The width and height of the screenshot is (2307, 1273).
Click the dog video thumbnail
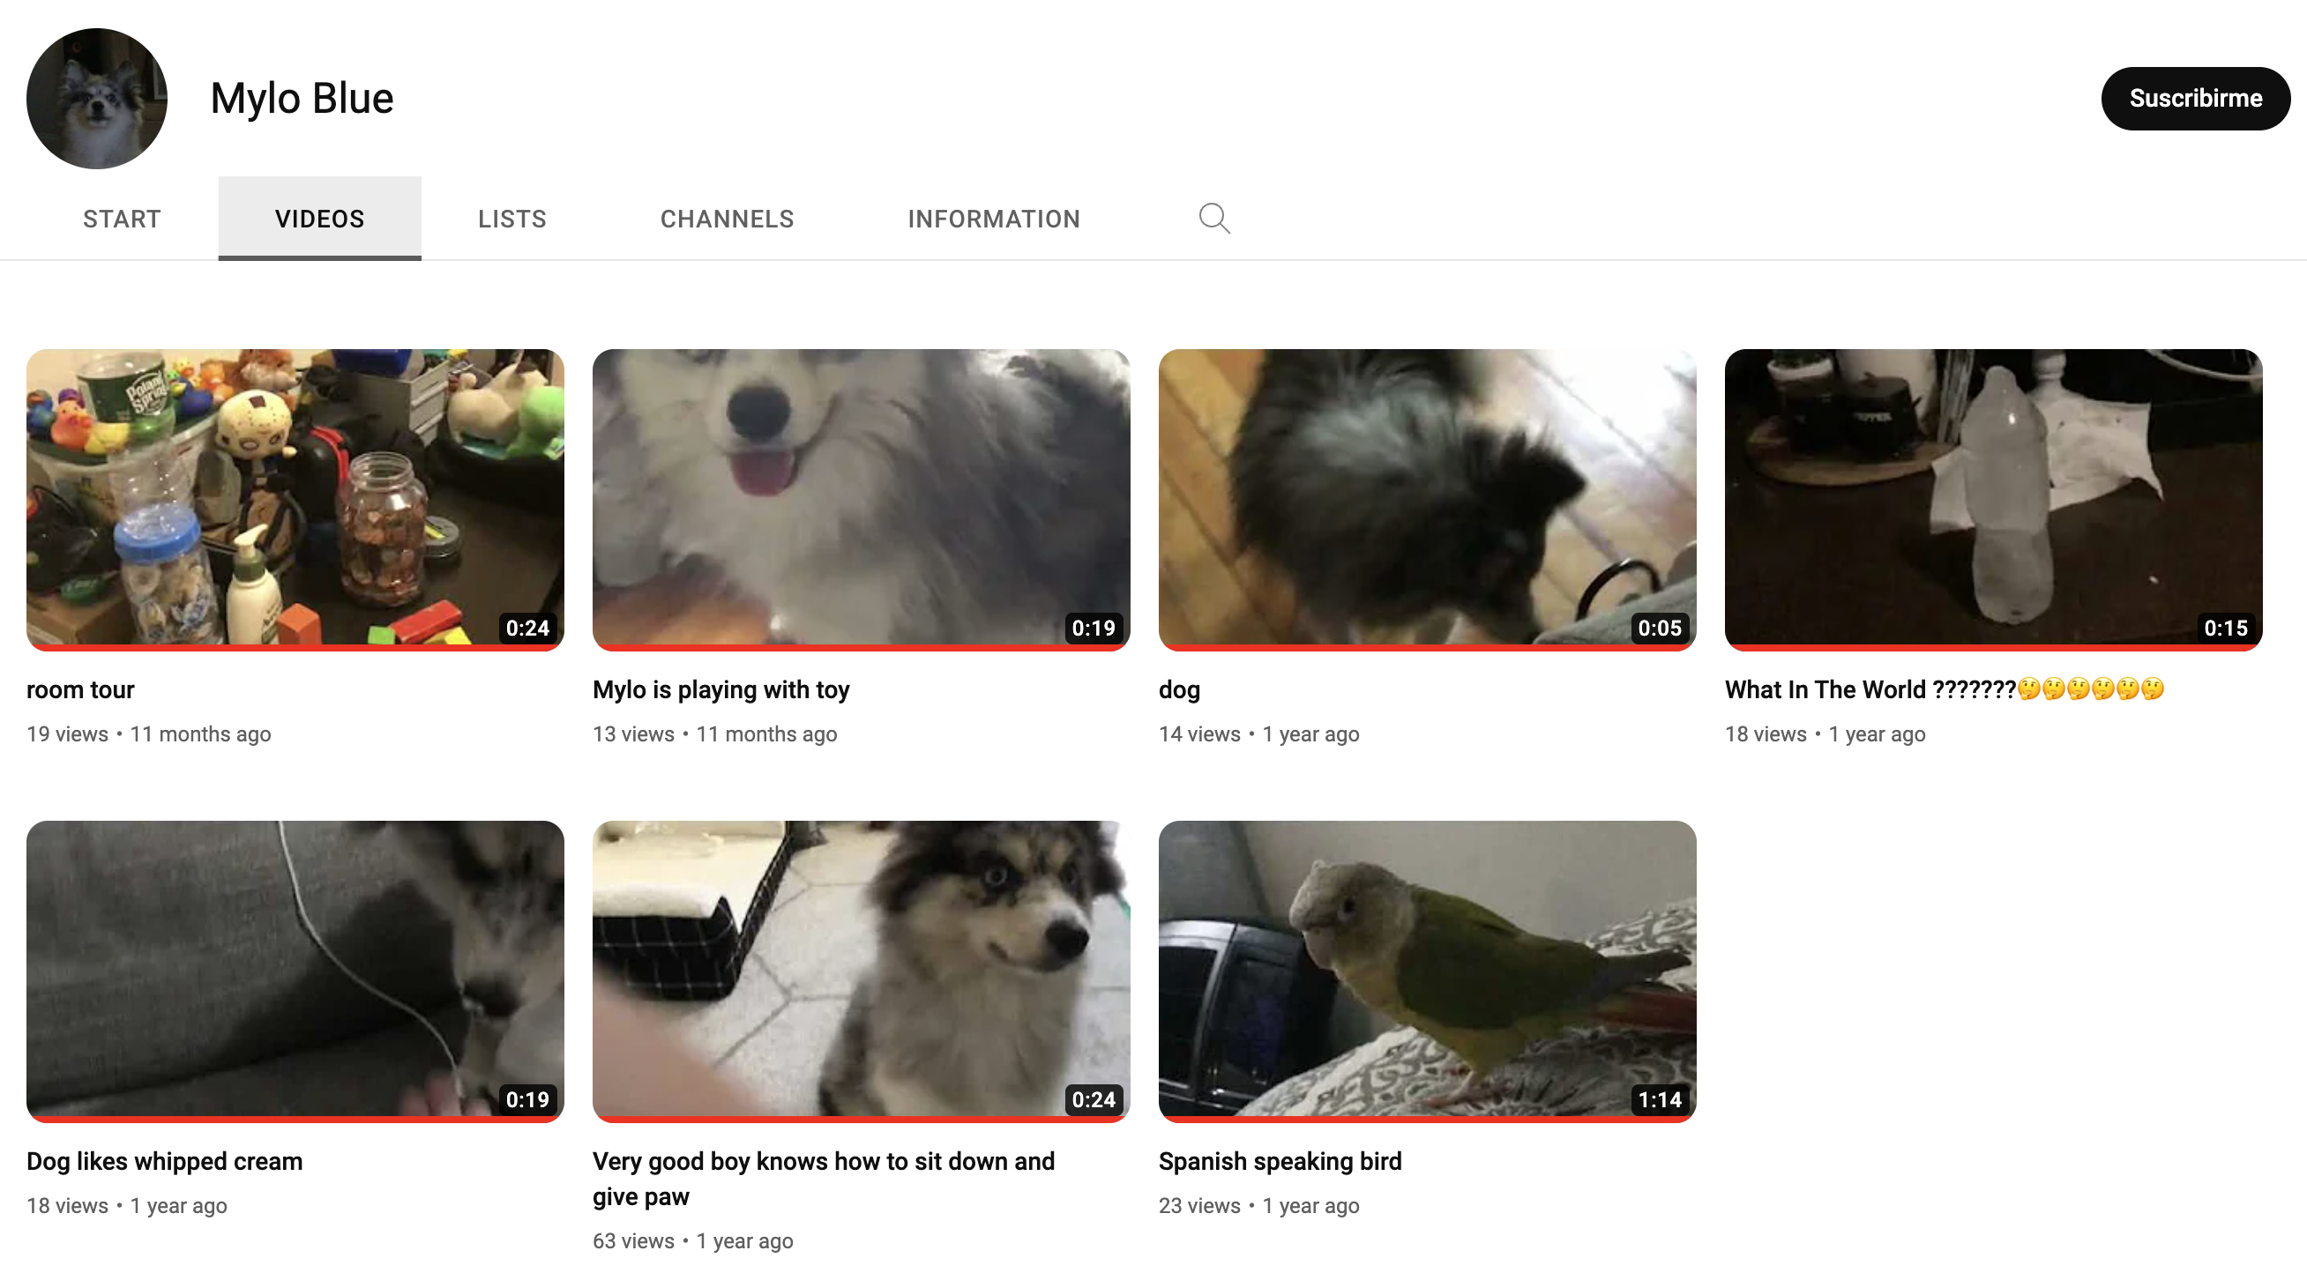tap(1427, 498)
